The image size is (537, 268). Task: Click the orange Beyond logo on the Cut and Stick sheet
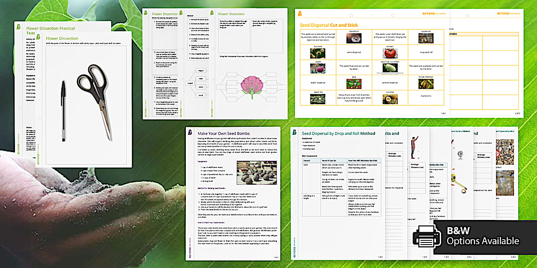(300, 14)
